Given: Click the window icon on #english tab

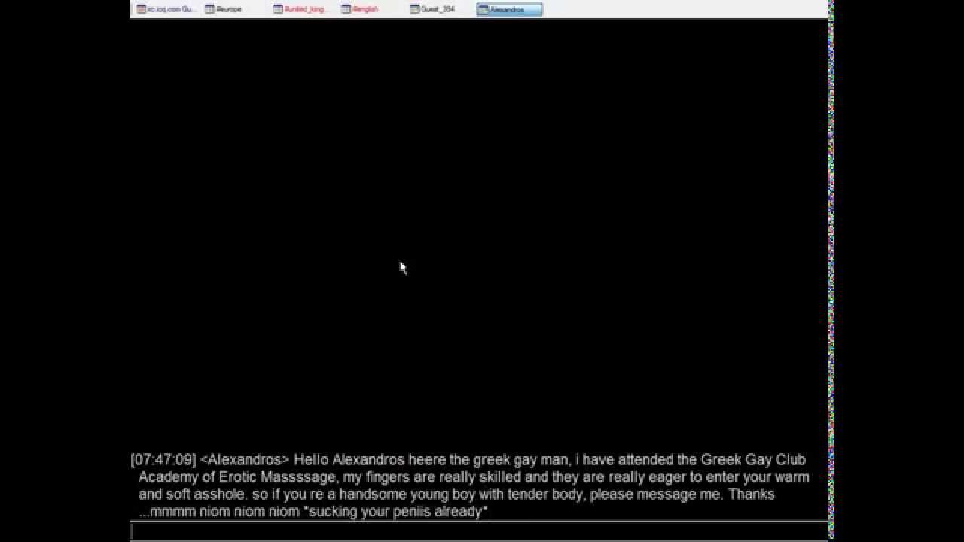Looking at the screenshot, I should pos(346,9).
